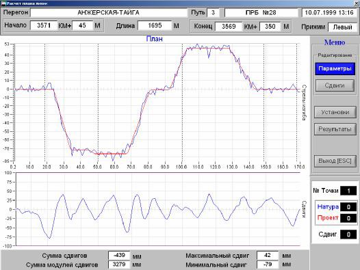The width and height of the screenshot is (360, 270).
Task: Click the Сдвиг value box
Action: pos(348,234)
